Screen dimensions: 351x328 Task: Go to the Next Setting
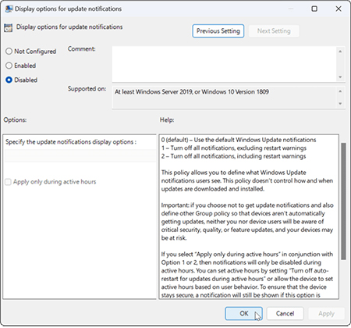tap(274, 31)
